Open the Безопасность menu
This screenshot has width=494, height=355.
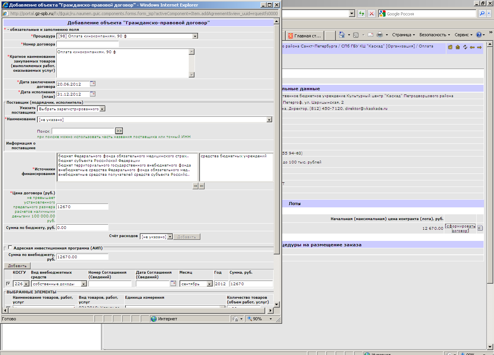click(435, 35)
